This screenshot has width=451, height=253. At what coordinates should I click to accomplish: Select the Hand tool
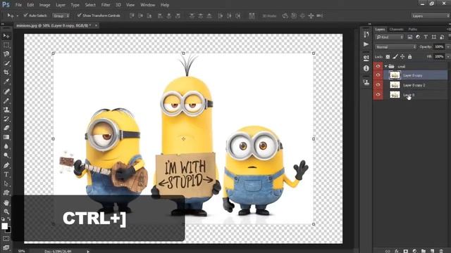6,203
